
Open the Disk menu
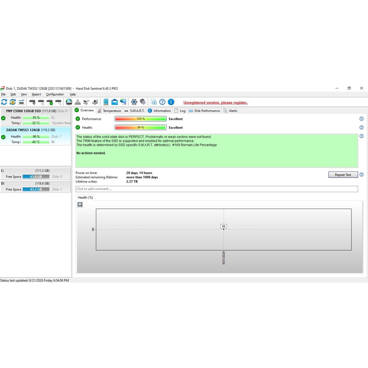point(13,94)
